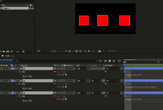Create new folder in project panel
Screen dimensions: 163x110
(x=4, y=51)
